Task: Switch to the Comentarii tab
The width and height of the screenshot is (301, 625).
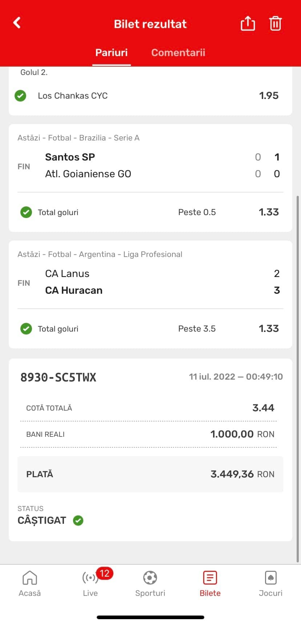Action: point(178,53)
